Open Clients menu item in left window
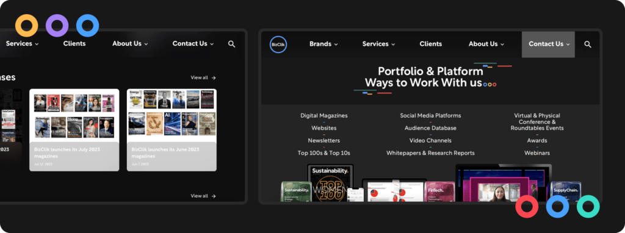The image size is (625, 233). 74,43
